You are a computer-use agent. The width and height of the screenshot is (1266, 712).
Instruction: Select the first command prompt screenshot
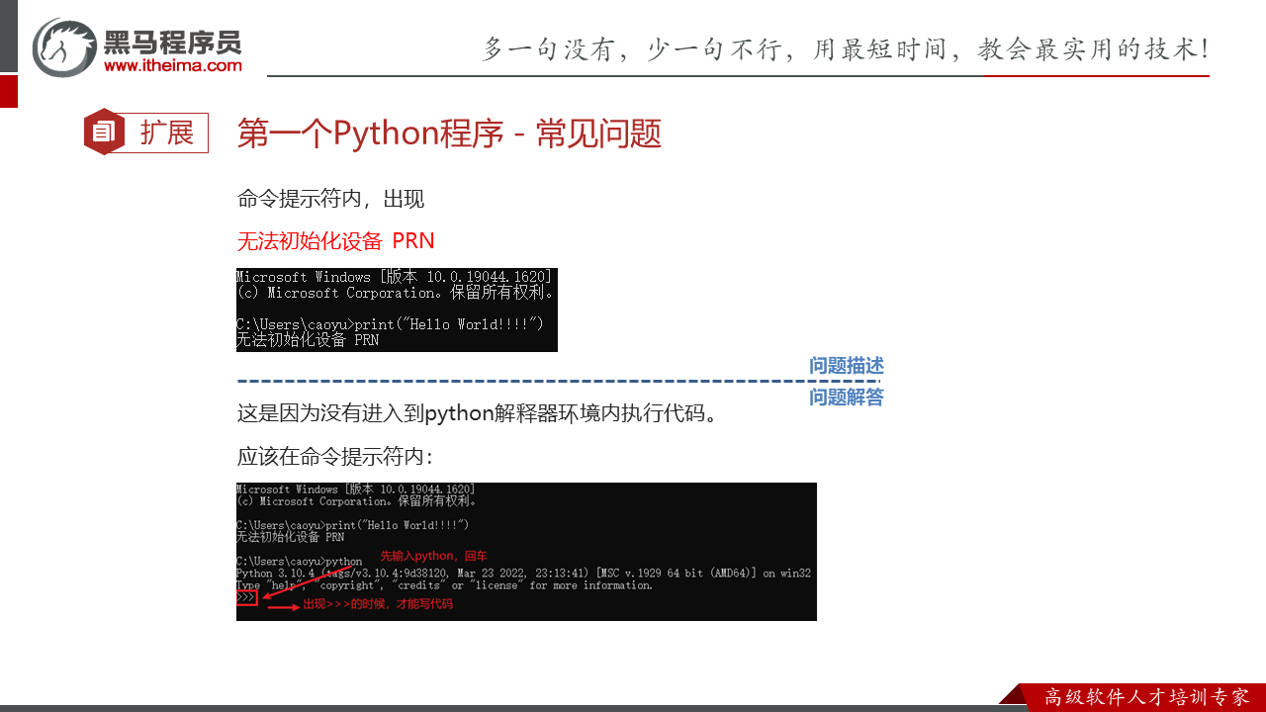[x=397, y=310]
